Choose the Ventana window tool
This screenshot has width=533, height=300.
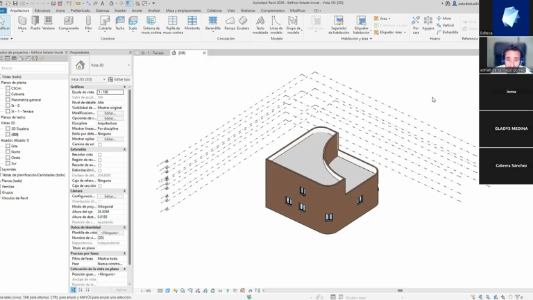[49, 23]
